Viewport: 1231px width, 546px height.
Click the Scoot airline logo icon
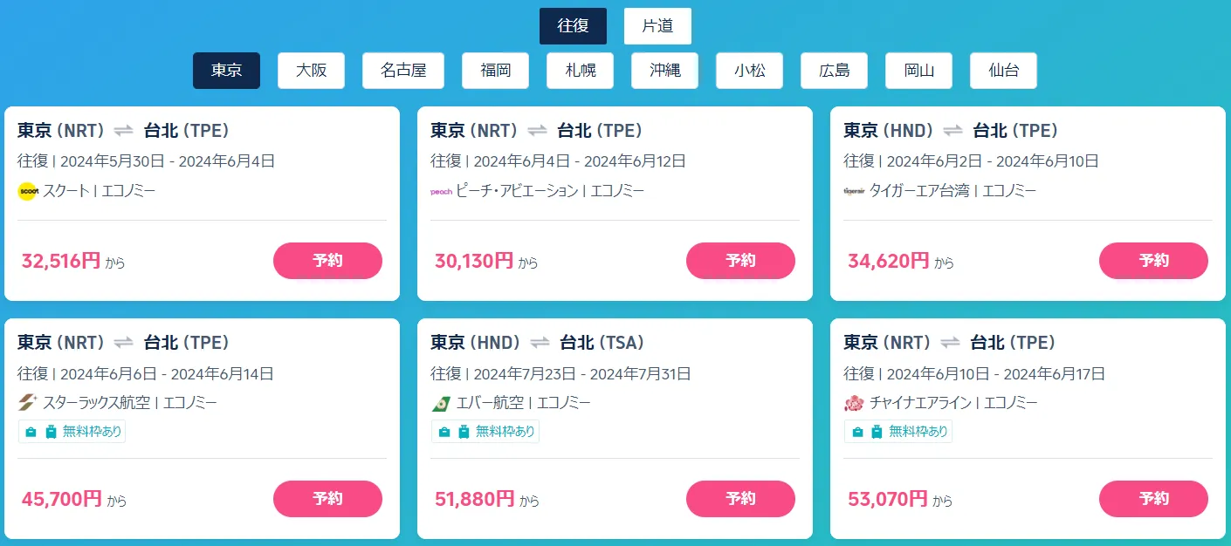pos(27,191)
